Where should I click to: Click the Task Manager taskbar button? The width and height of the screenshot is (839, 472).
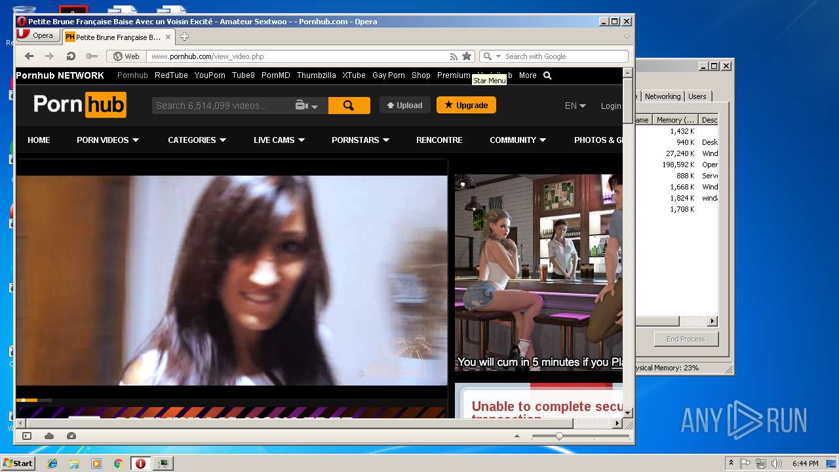(x=163, y=463)
